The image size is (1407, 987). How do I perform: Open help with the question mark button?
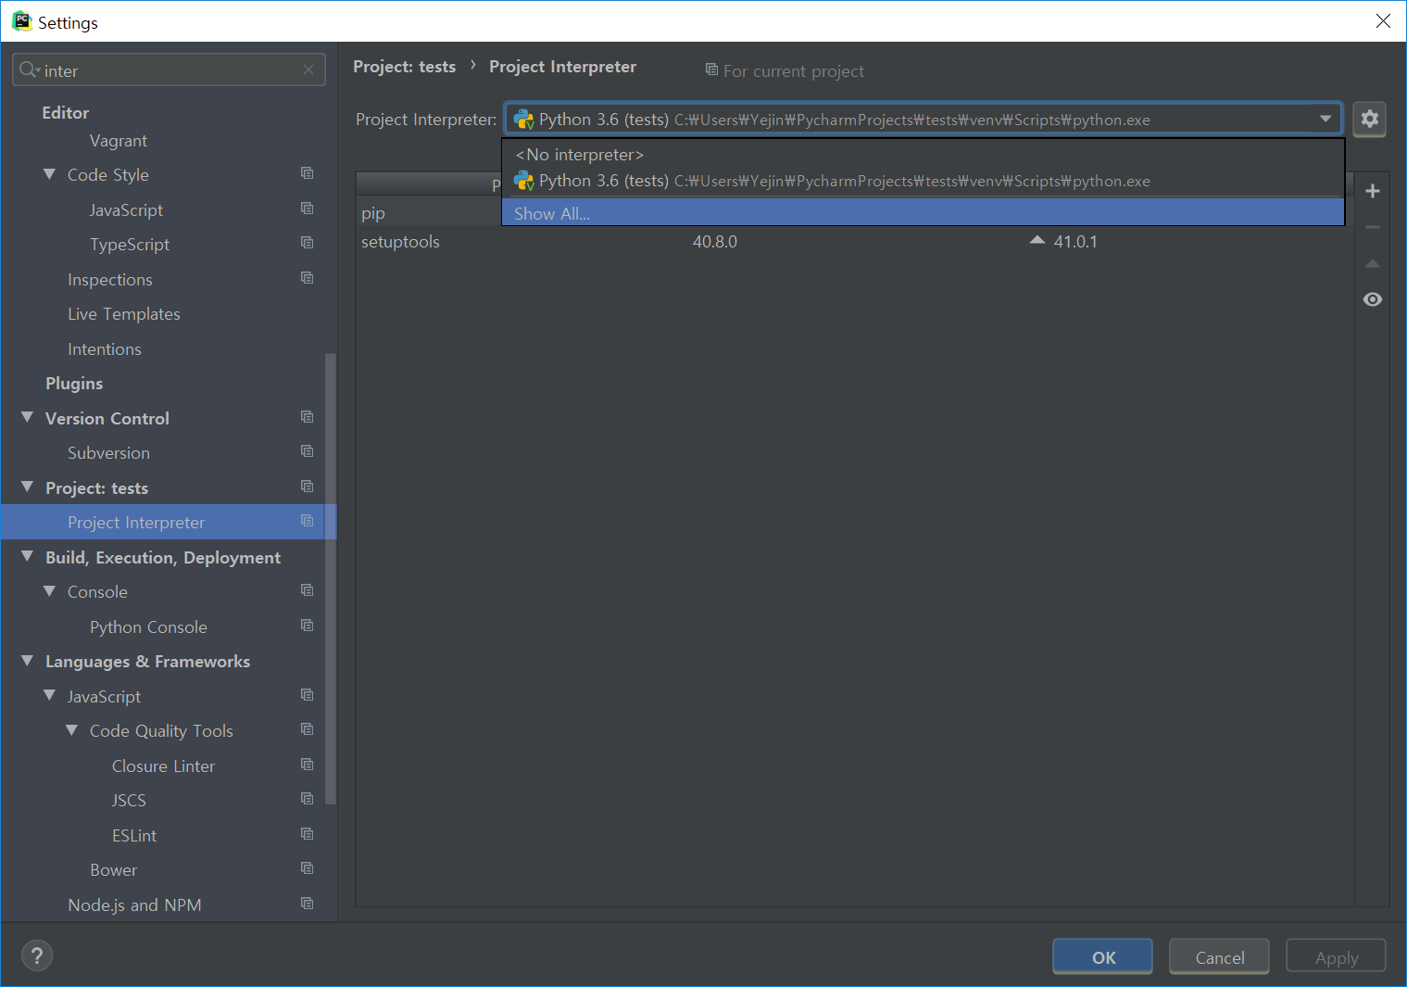point(37,955)
